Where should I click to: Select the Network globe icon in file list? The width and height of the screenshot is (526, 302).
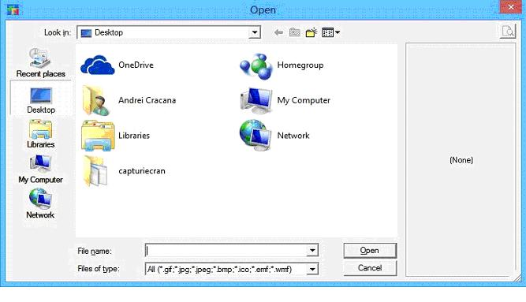(256, 135)
